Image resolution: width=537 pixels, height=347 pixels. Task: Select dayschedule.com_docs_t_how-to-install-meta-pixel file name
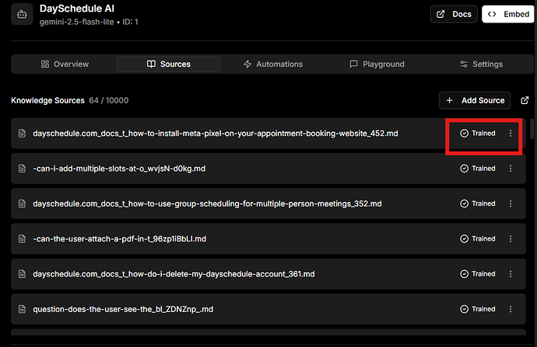[216, 134]
